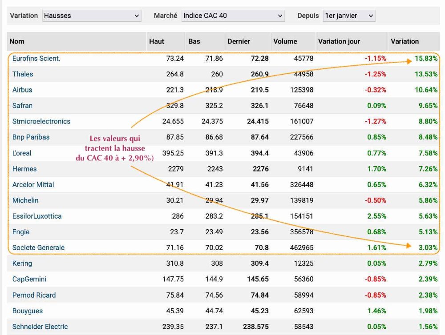Open the CapGemini stock page
The image size is (445, 335).
coord(29,279)
